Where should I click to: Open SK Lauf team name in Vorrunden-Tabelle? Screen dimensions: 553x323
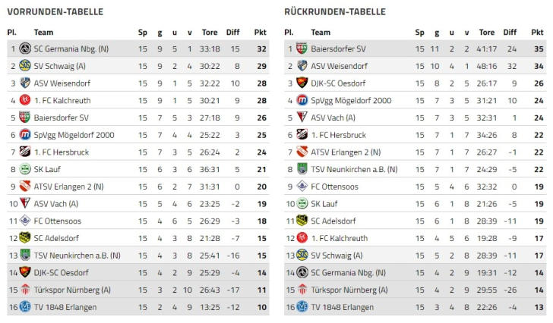pyautogui.click(x=49, y=169)
